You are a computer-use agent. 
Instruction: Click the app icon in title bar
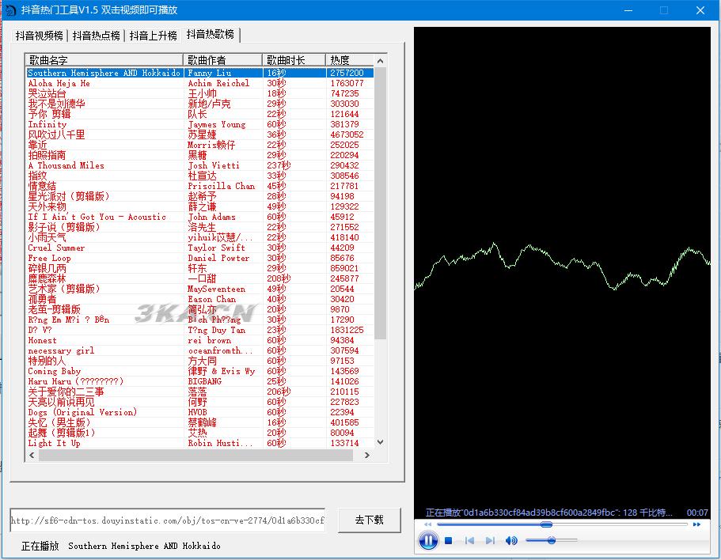pos(10,10)
